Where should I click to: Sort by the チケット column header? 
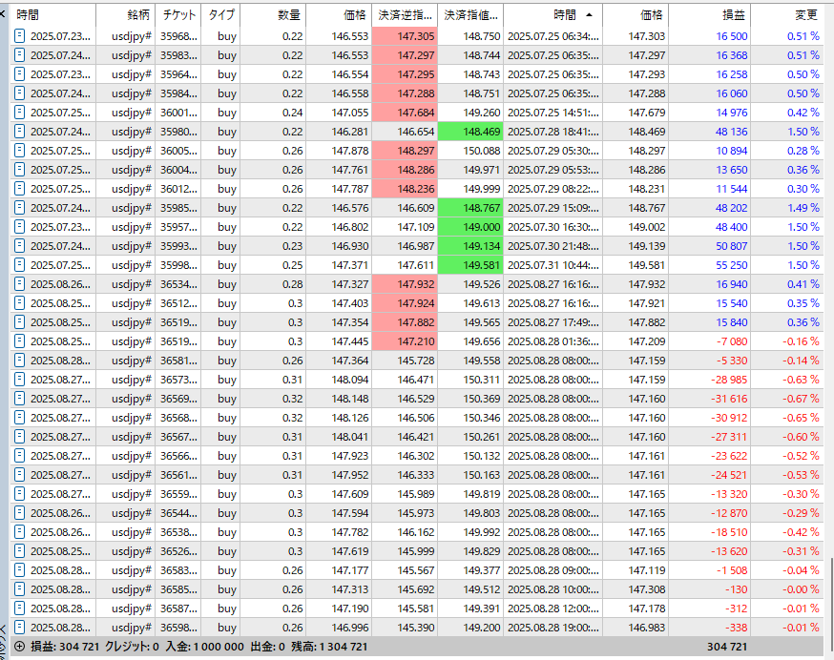[x=179, y=15]
